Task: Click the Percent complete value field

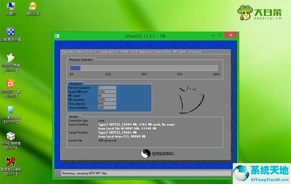Action: point(107,87)
